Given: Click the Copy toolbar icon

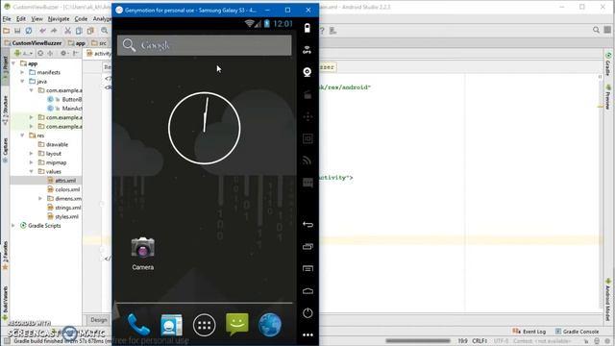Looking at the screenshot, I should point(79,31).
